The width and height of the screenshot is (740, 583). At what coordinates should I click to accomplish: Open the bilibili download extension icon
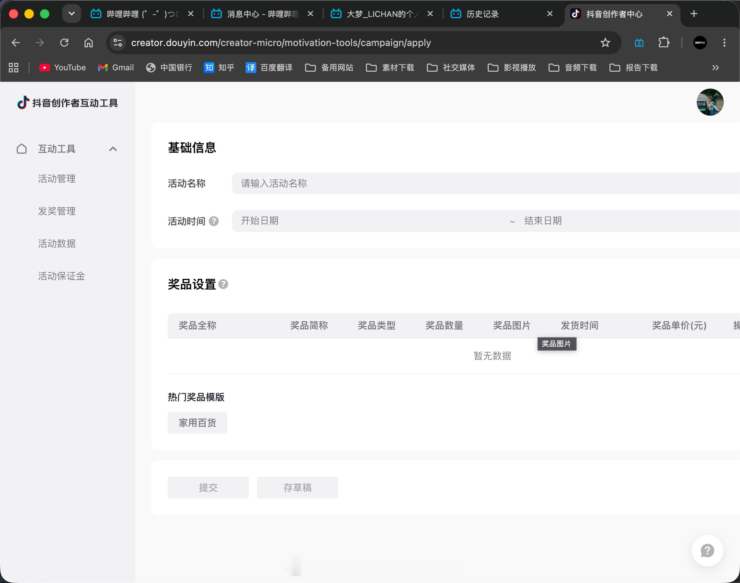click(639, 43)
